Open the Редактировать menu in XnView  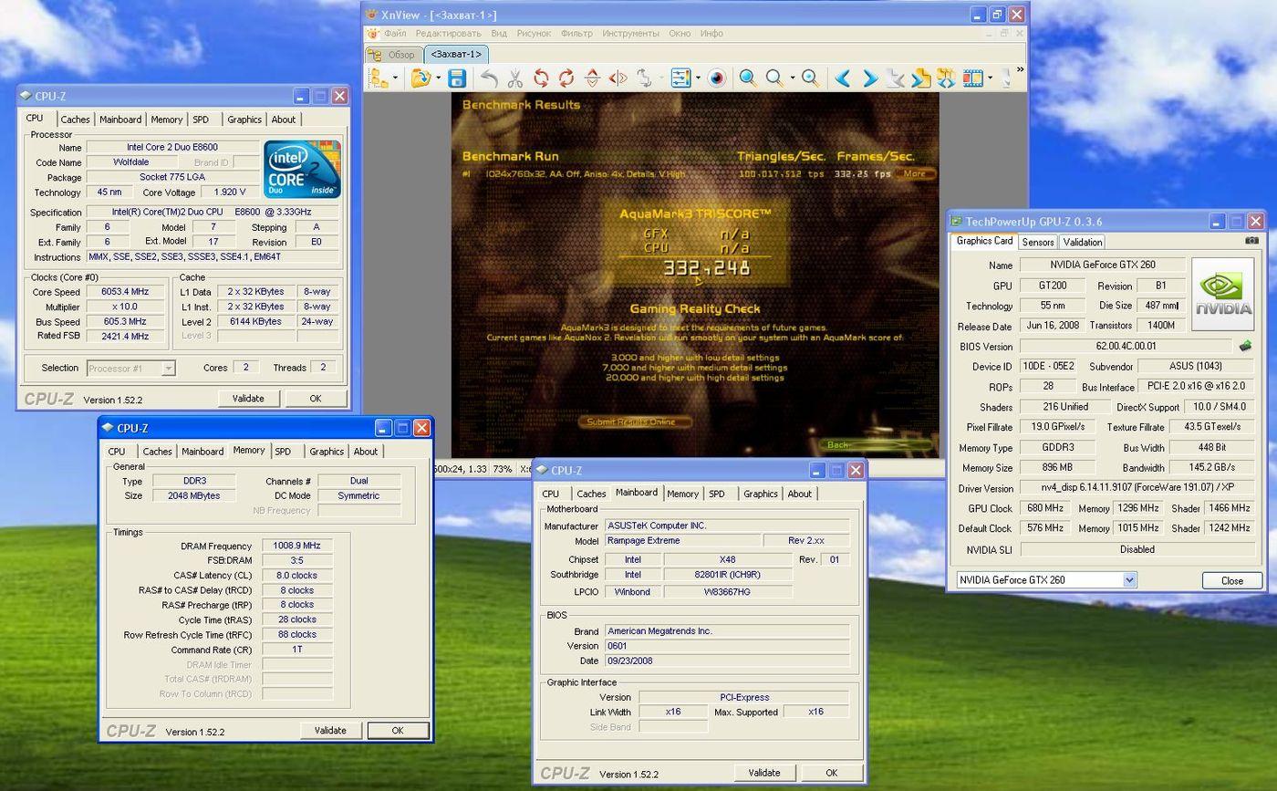[448, 34]
